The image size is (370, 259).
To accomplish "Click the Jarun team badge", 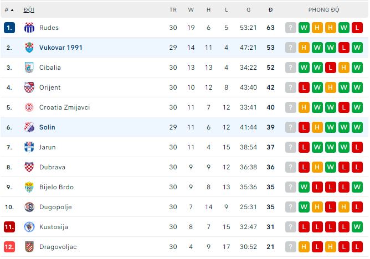I will 29,147.
